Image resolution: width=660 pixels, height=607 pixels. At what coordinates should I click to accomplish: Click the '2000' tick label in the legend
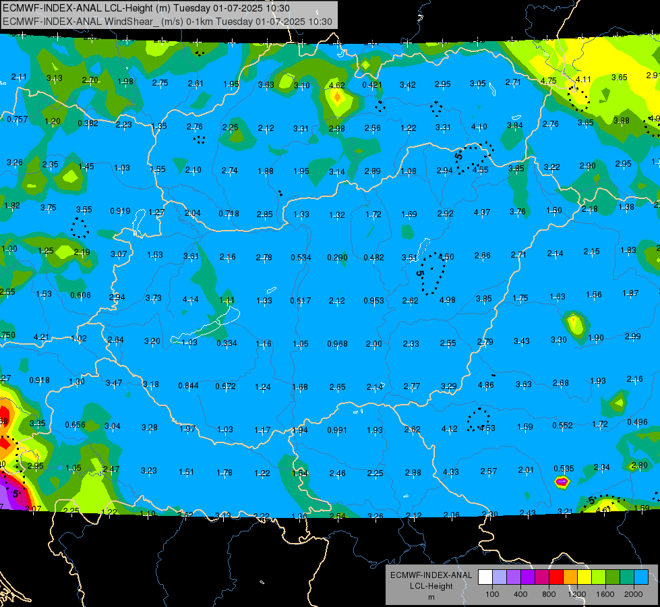pyautogui.click(x=634, y=594)
